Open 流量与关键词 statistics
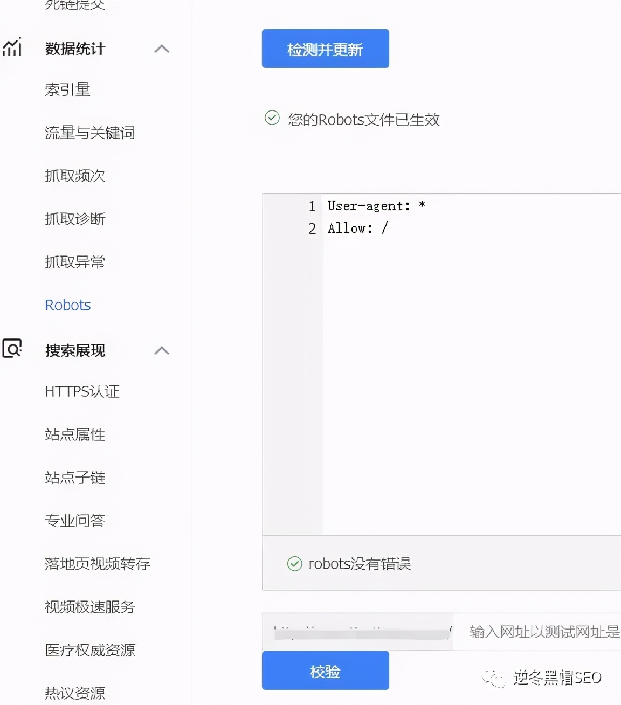This screenshot has width=621, height=705. click(89, 133)
